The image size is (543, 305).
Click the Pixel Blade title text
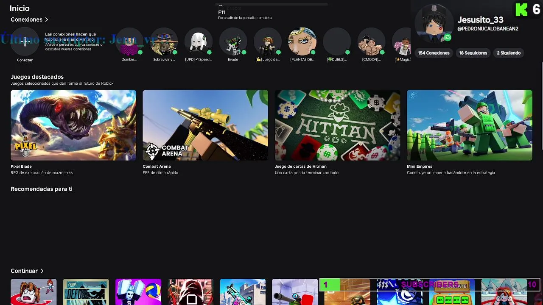21,166
